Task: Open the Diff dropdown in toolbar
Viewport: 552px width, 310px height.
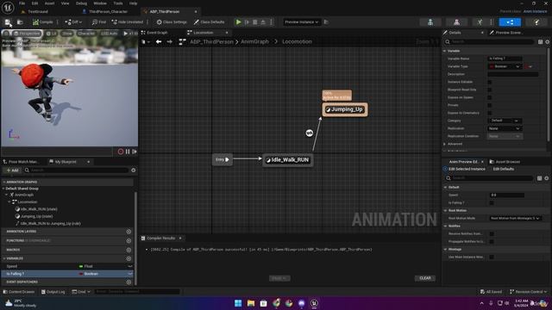Action: tap(73, 22)
